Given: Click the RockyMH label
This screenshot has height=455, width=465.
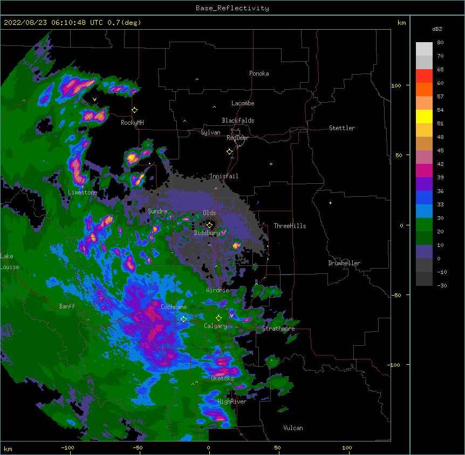Looking at the screenshot, I should coord(132,123).
